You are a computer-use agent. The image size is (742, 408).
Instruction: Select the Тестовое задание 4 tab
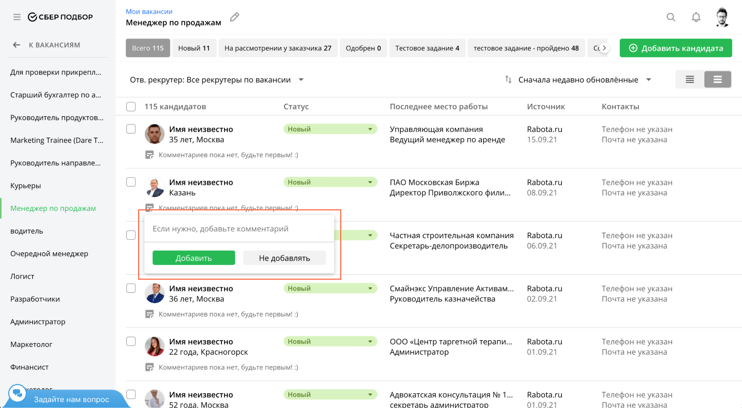[x=427, y=48]
